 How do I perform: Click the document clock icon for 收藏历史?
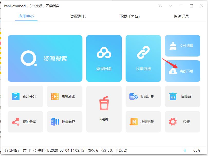point(133,96)
